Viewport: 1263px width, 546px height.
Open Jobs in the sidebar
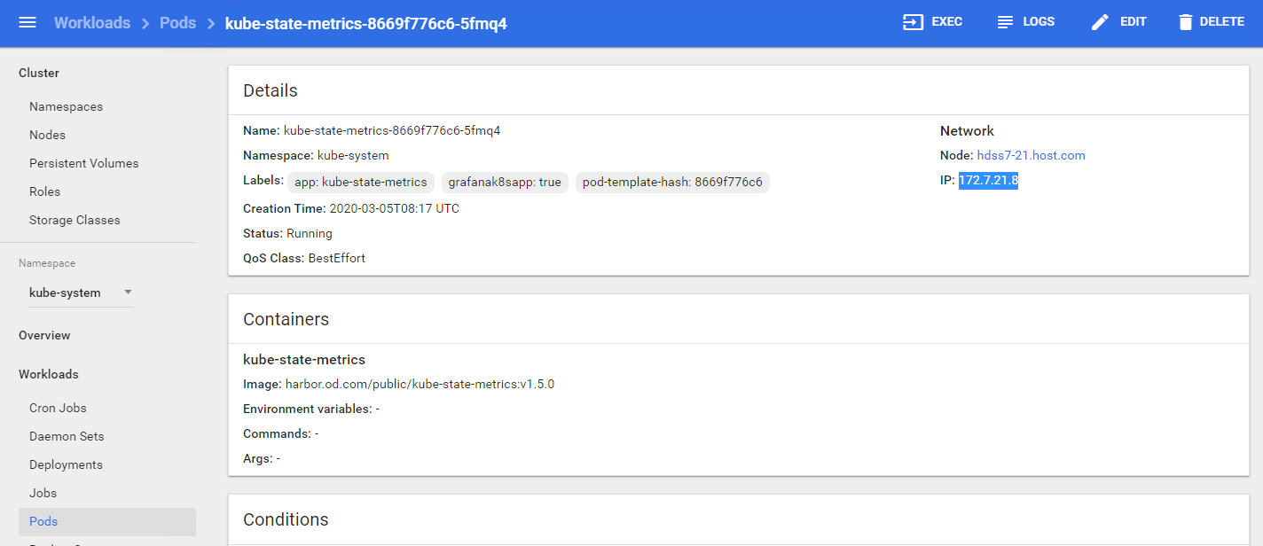[x=43, y=493]
